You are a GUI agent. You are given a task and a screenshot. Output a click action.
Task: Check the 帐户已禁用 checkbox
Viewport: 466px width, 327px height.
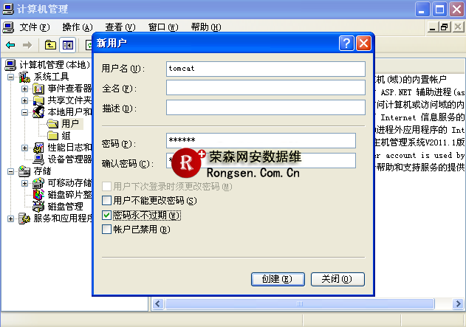click(x=107, y=230)
